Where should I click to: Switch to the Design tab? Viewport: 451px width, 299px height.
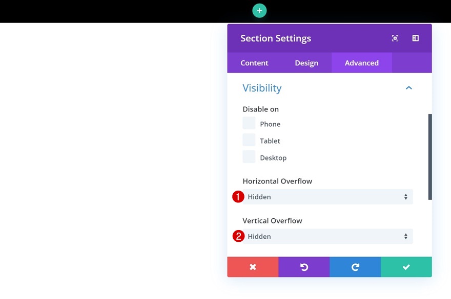click(x=306, y=63)
